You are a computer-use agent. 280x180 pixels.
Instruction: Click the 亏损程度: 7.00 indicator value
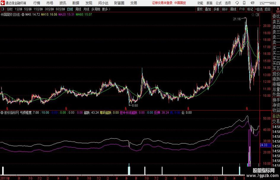coord(29,113)
